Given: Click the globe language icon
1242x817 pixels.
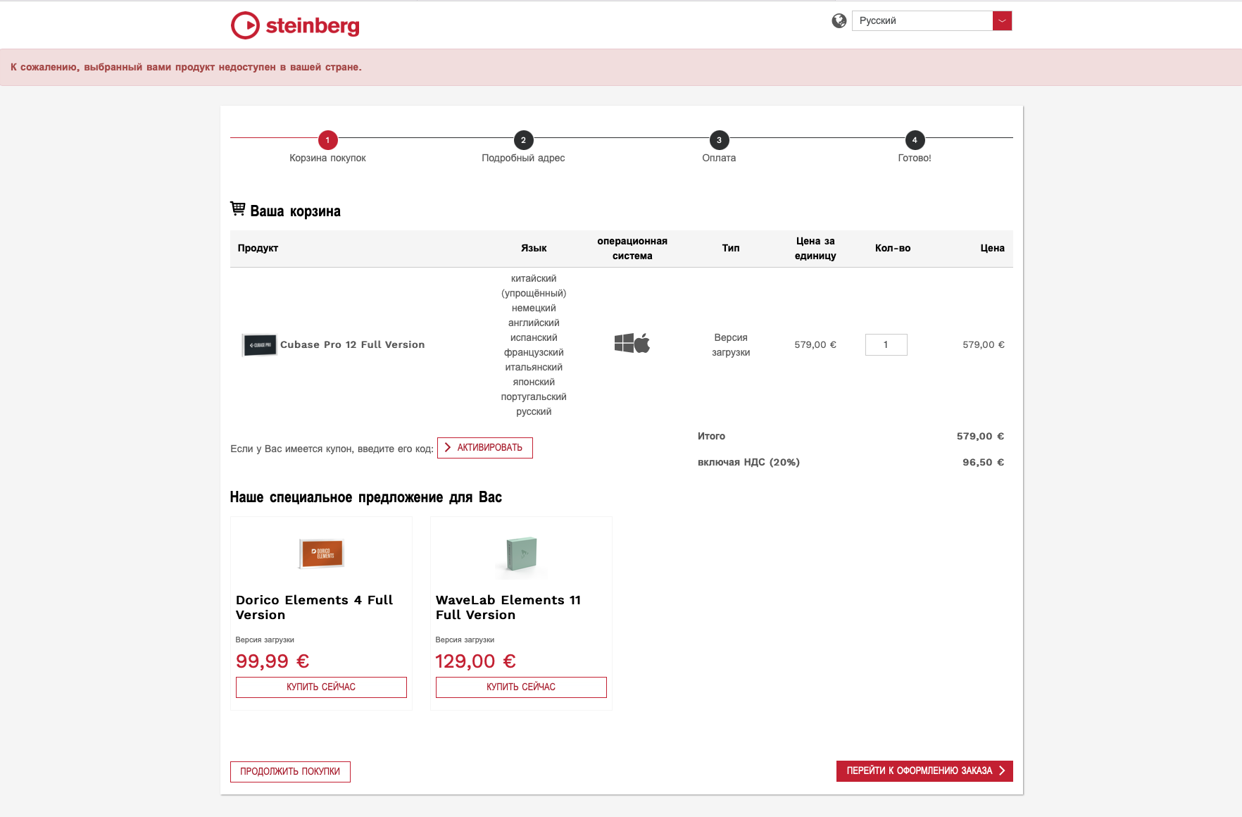Looking at the screenshot, I should click(x=839, y=21).
